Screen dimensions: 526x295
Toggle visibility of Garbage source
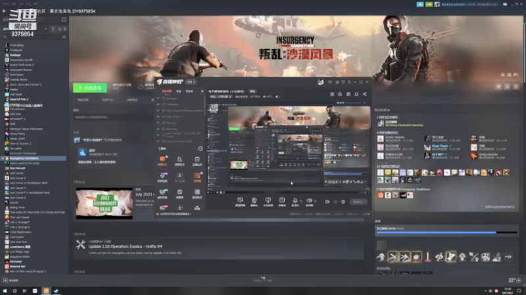click(x=158, y=98)
